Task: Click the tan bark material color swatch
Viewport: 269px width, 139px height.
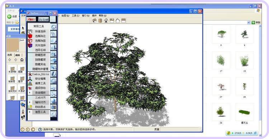Action: click(13, 45)
